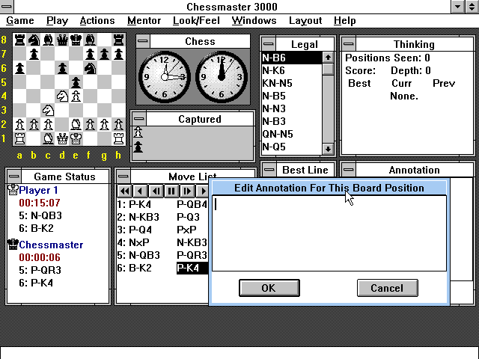Click the step-forward-one-move button
Screen dimensions: 479x359
tap(187, 191)
